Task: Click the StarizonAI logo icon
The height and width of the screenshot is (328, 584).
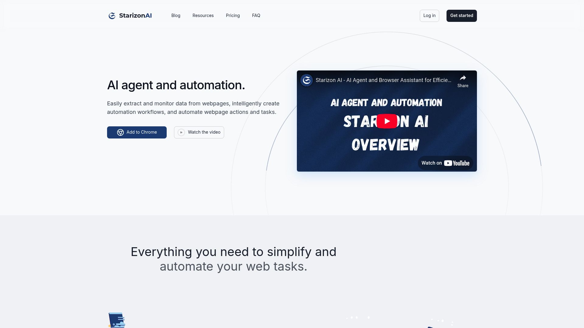Action: [x=112, y=16]
